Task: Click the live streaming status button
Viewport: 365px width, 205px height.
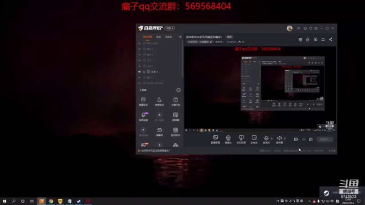Action: tap(325, 139)
